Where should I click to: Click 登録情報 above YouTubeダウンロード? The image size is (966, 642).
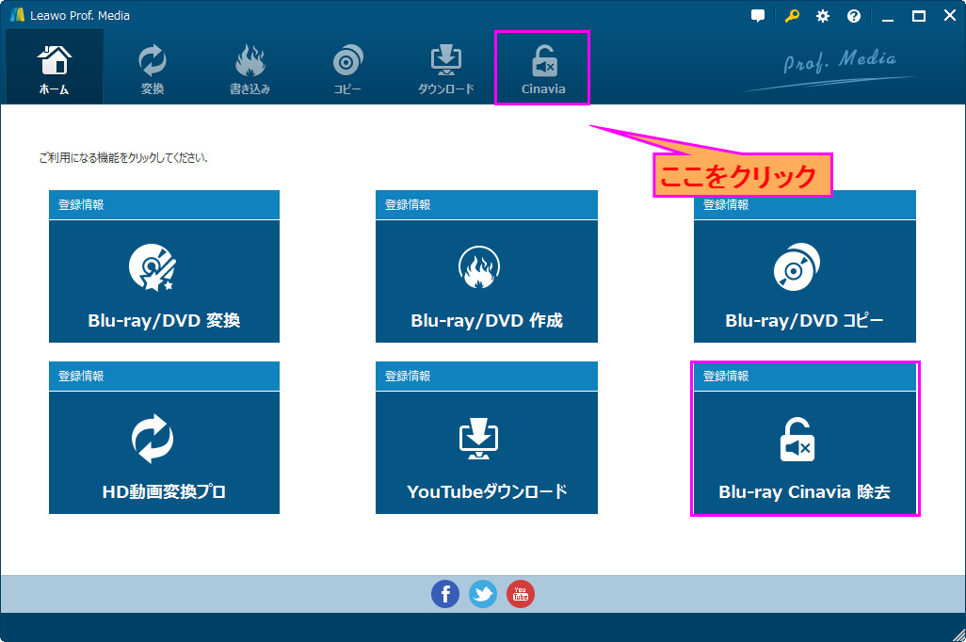pos(408,376)
